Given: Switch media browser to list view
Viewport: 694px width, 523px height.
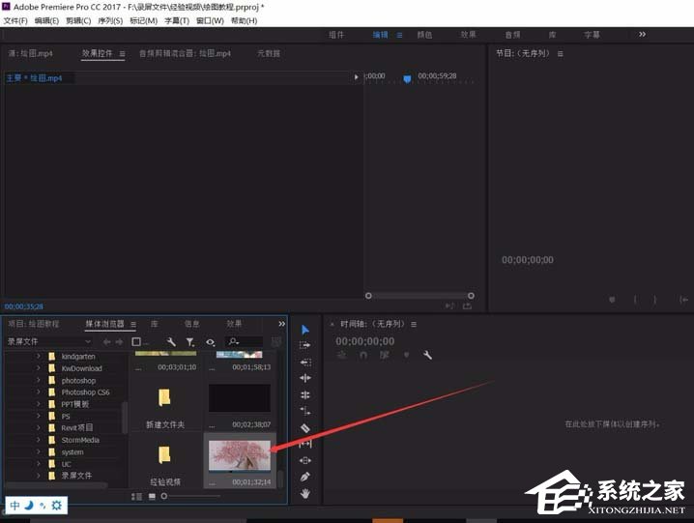Looking at the screenshot, I should pyautogui.click(x=137, y=497).
